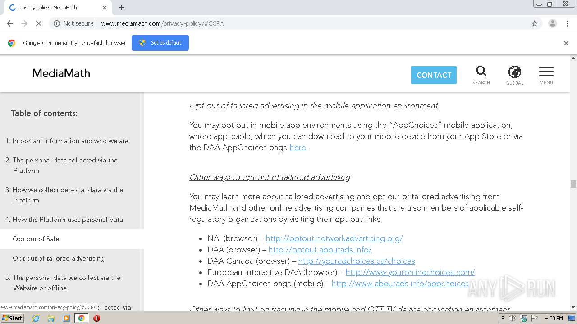Open Internet Explorer from the taskbar
Image resolution: width=577 pixels, height=324 pixels.
pos(36,318)
